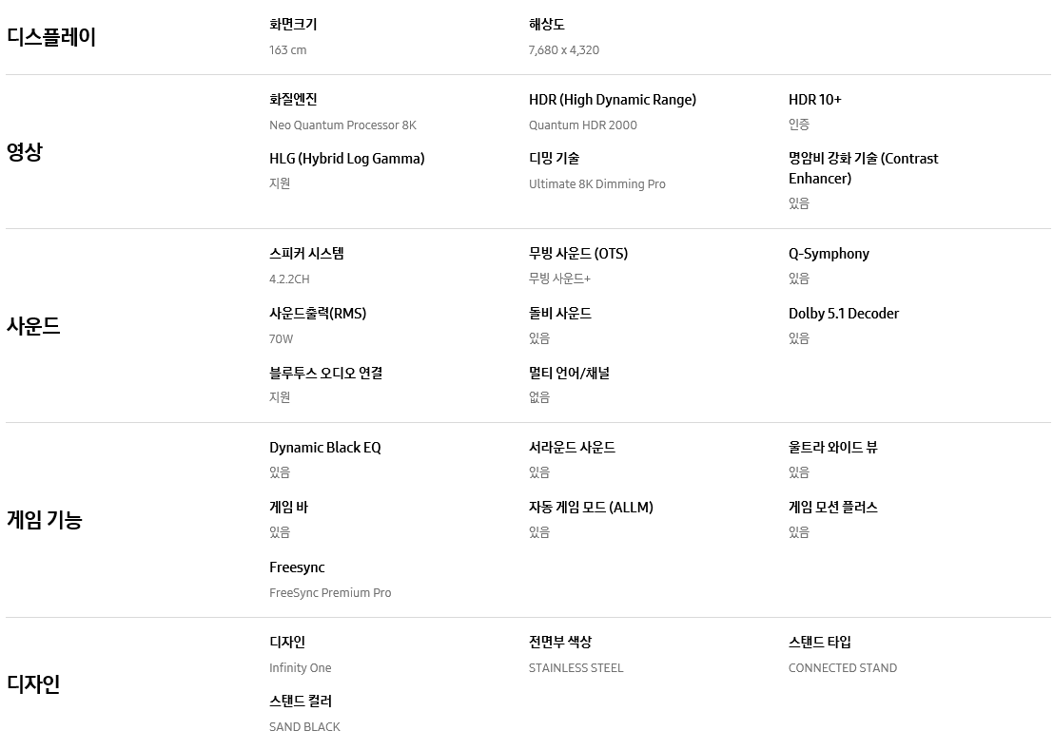Select the Ultimate 8K Dimming Pro value

[597, 184]
